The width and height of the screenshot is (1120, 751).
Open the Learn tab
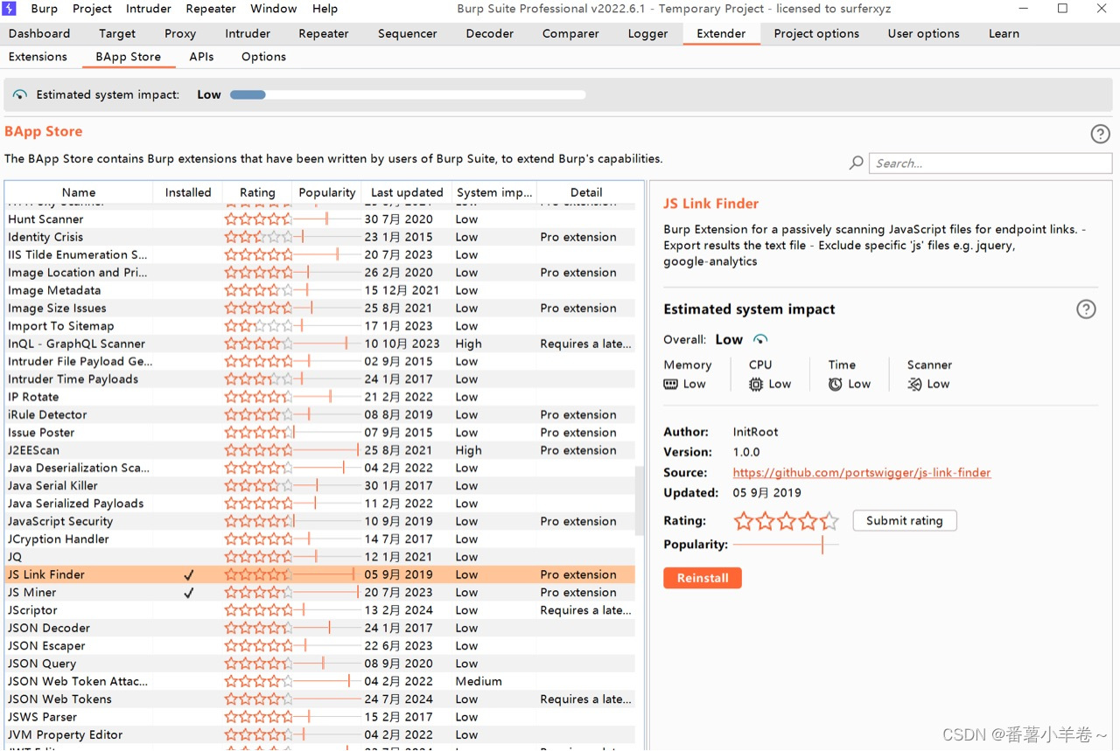[x=1004, y=33]
